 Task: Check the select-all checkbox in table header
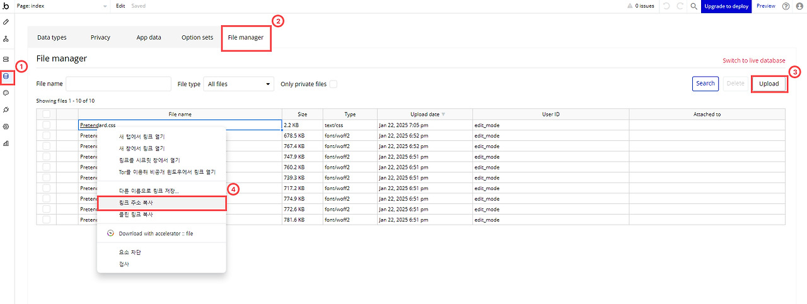[46, 114]
